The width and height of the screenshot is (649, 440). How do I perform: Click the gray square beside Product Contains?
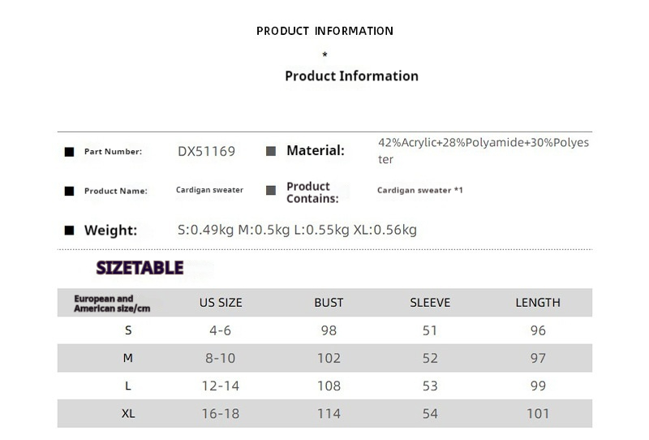click(x=271, y=191)
